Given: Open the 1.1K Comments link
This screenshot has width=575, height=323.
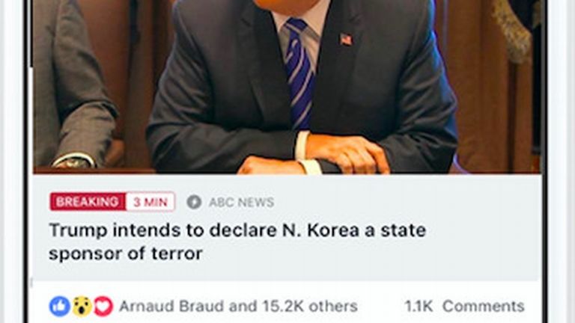Looking at the screenshot, I should click(464, 306).
